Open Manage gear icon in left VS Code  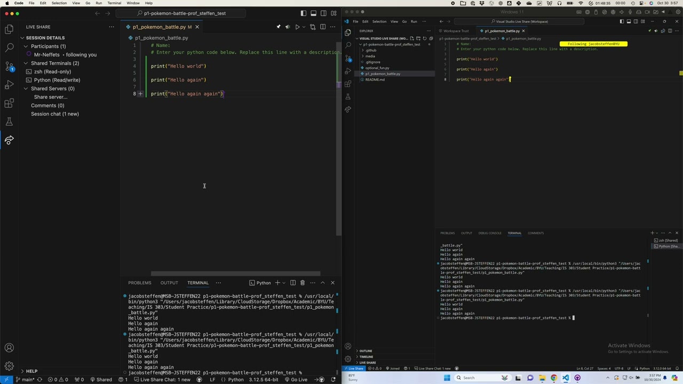[9, 366]
